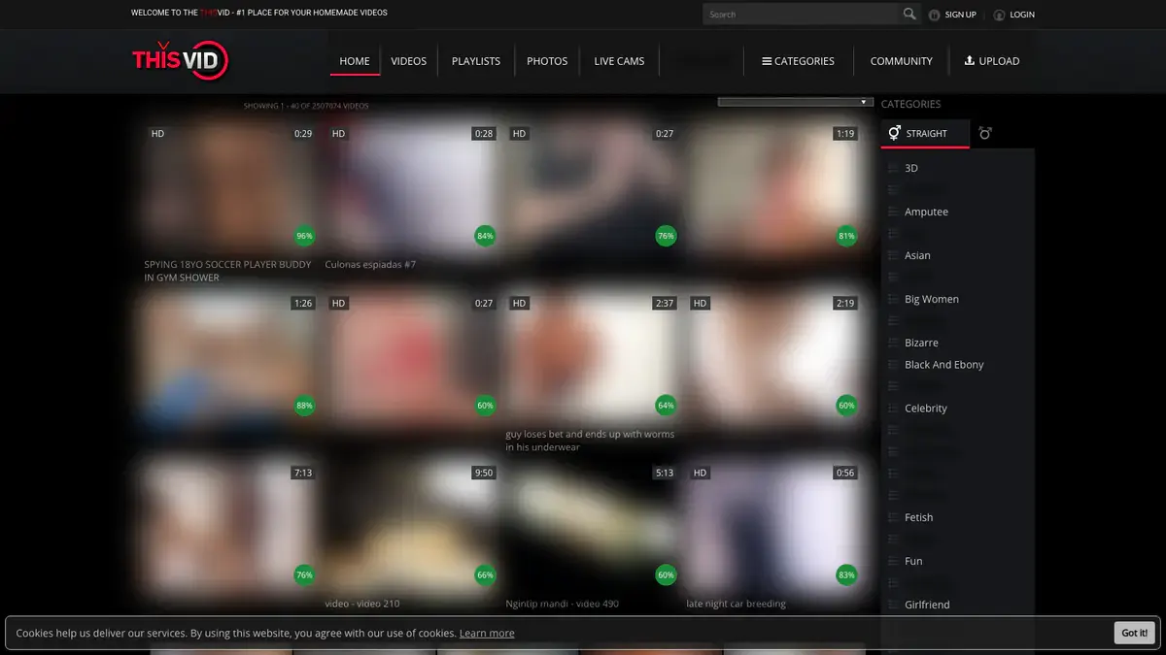1166x655 pixels.
Task: Open the Black And Ebony category
Action: pyautogui.click(x=944, y=365)
